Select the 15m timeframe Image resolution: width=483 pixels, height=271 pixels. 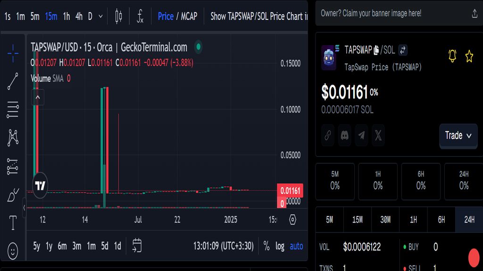(51, 16)
